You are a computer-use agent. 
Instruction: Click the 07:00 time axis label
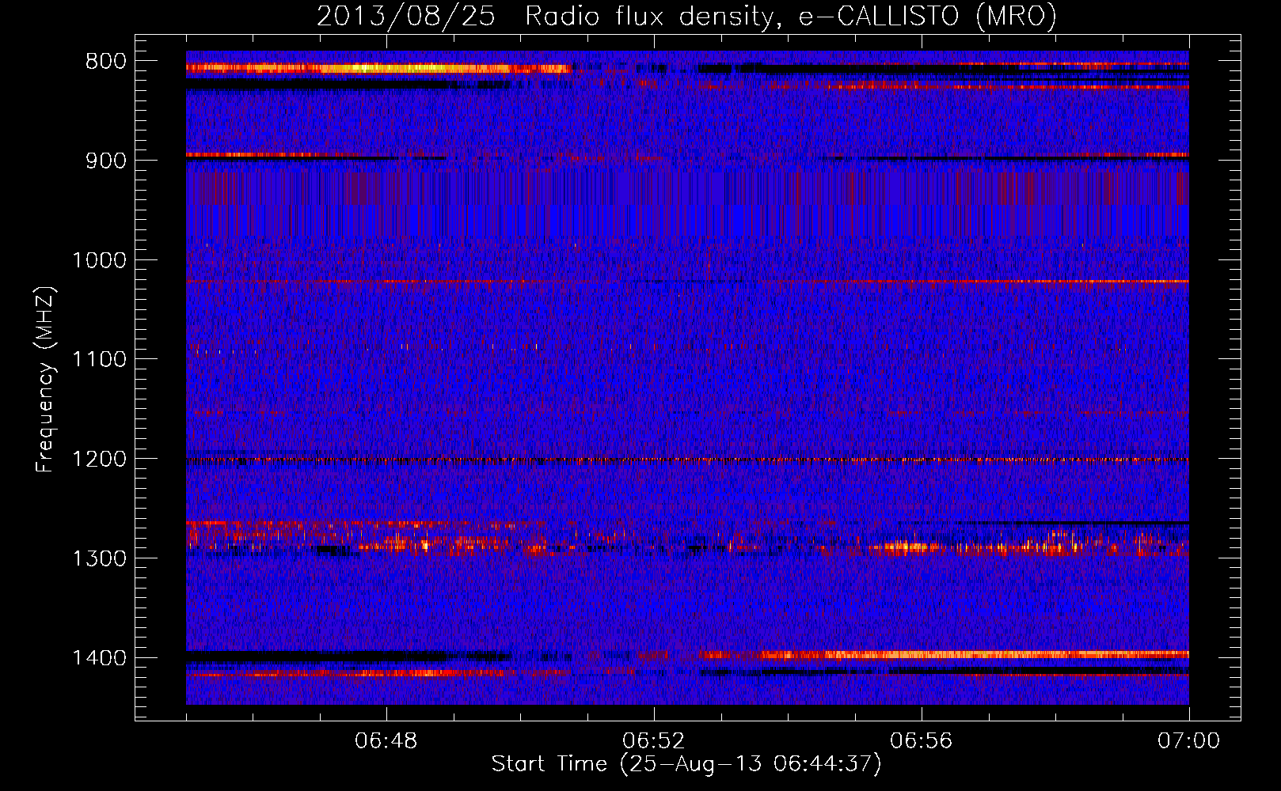1188,741
